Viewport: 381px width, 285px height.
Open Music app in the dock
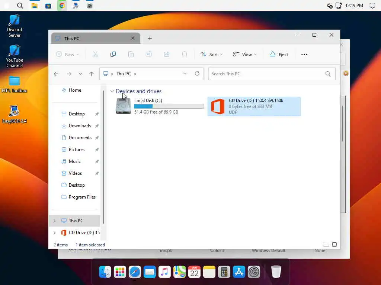pos(164,272)
